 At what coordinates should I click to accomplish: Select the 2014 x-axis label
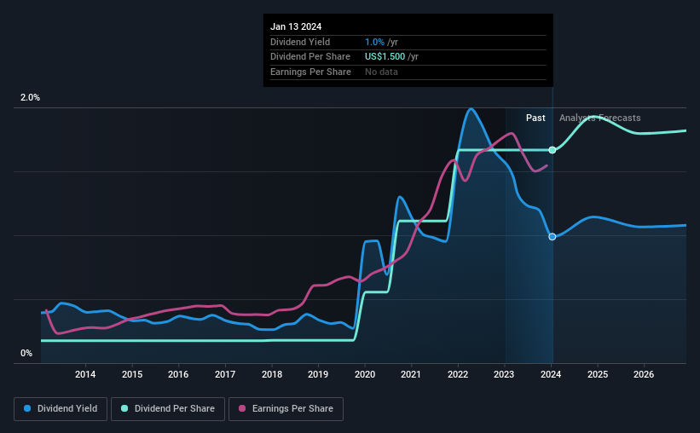(85, 374)
